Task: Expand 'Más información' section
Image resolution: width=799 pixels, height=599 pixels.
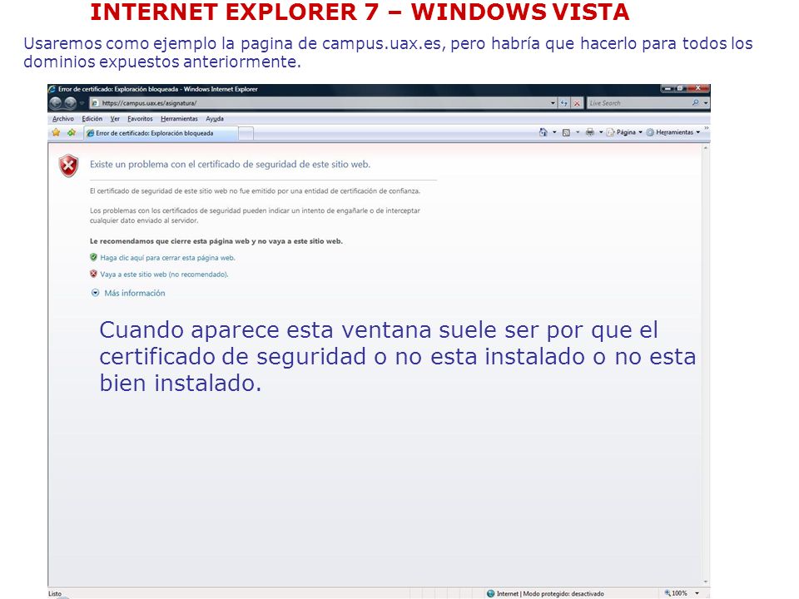Action: point(128,293)
